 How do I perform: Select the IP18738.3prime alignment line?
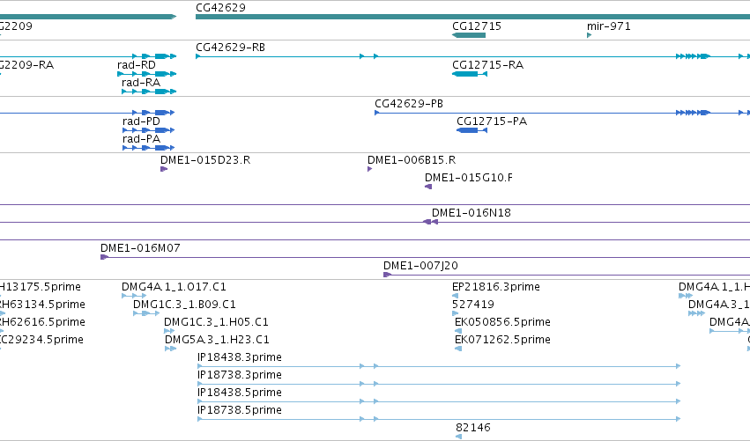[x=439, y=384]
